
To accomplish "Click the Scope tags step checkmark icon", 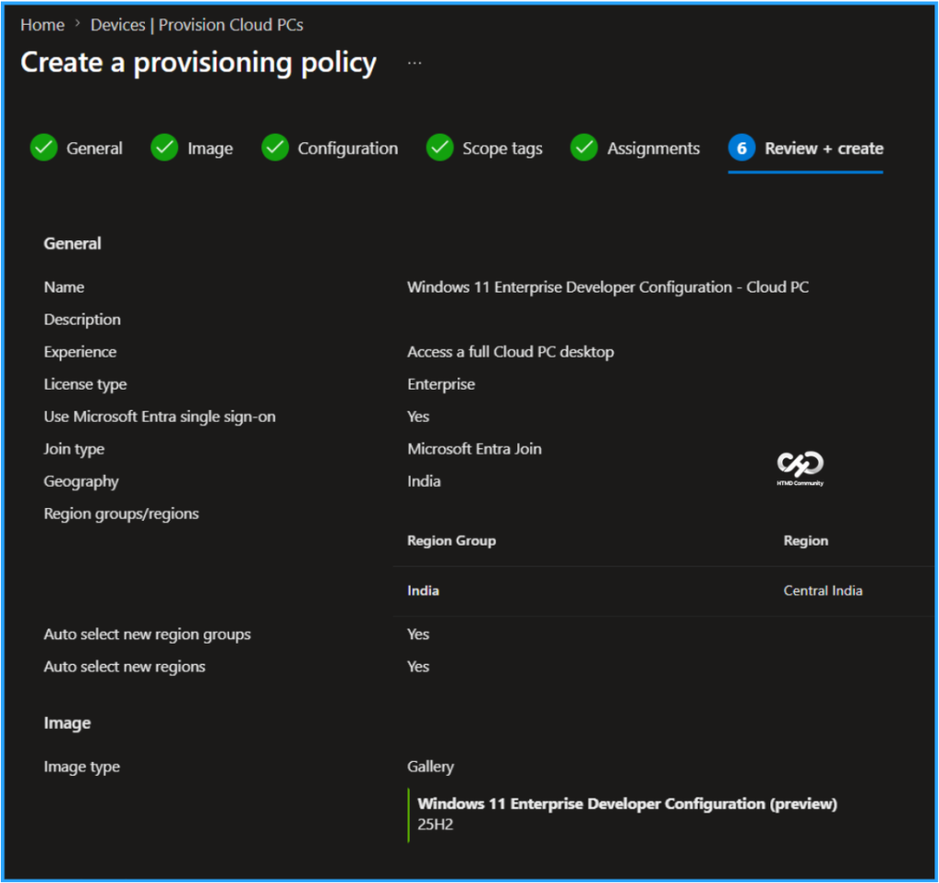I will pyautogui.click(x=440, y=148).
